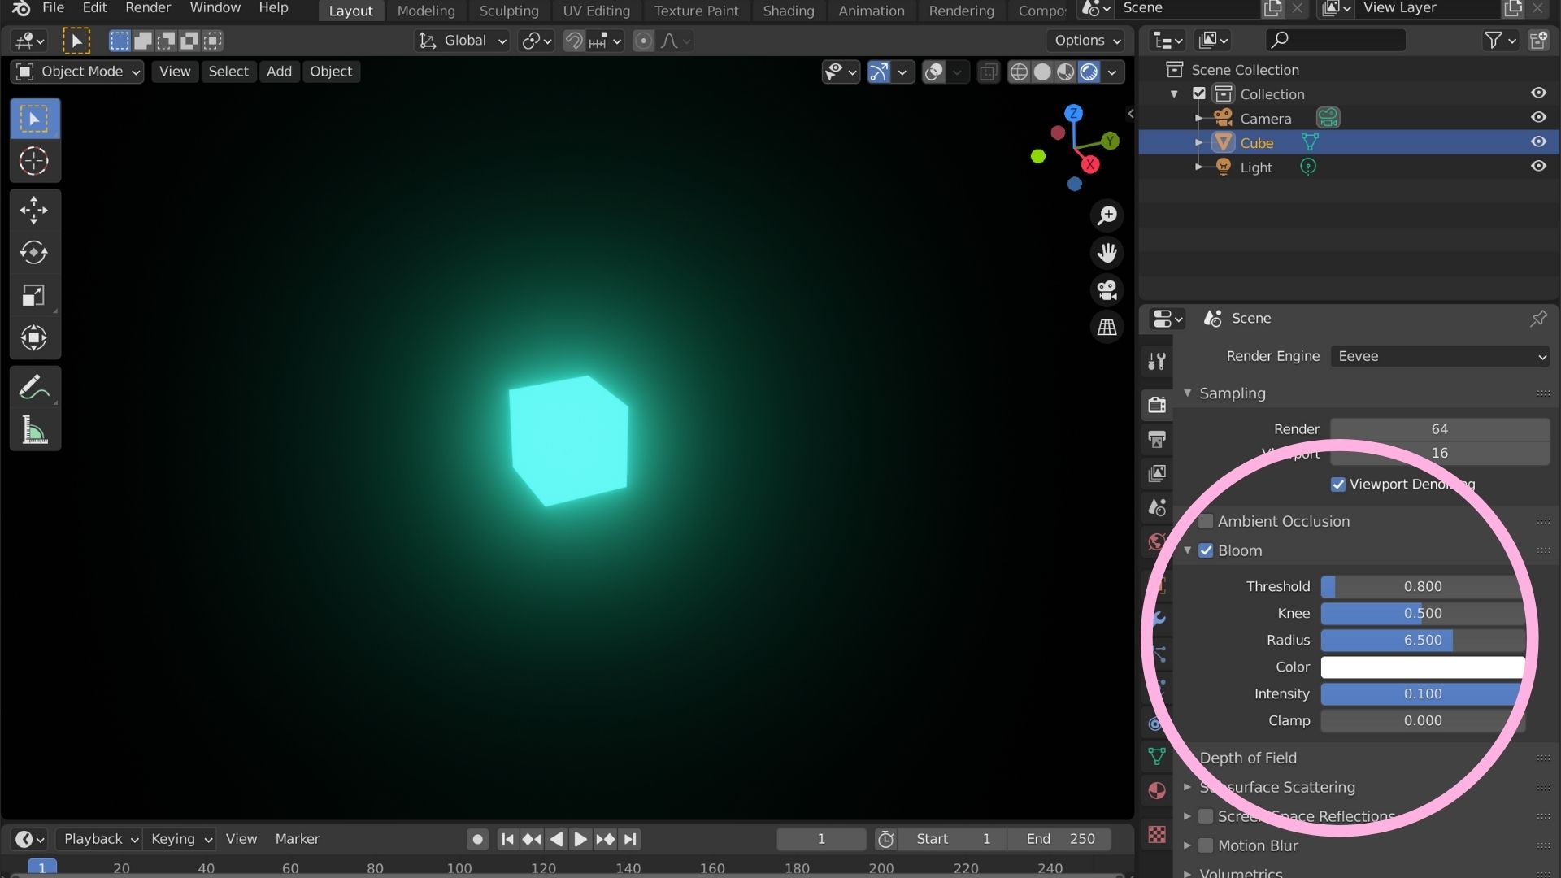1561x878 pixels.
Task: Expand the Screen Space Reflections section
Action: (x=1187, y=816)
